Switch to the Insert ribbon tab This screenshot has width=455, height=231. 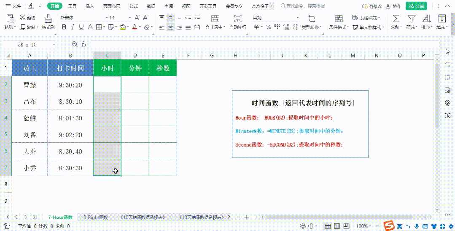coord(90,6)
